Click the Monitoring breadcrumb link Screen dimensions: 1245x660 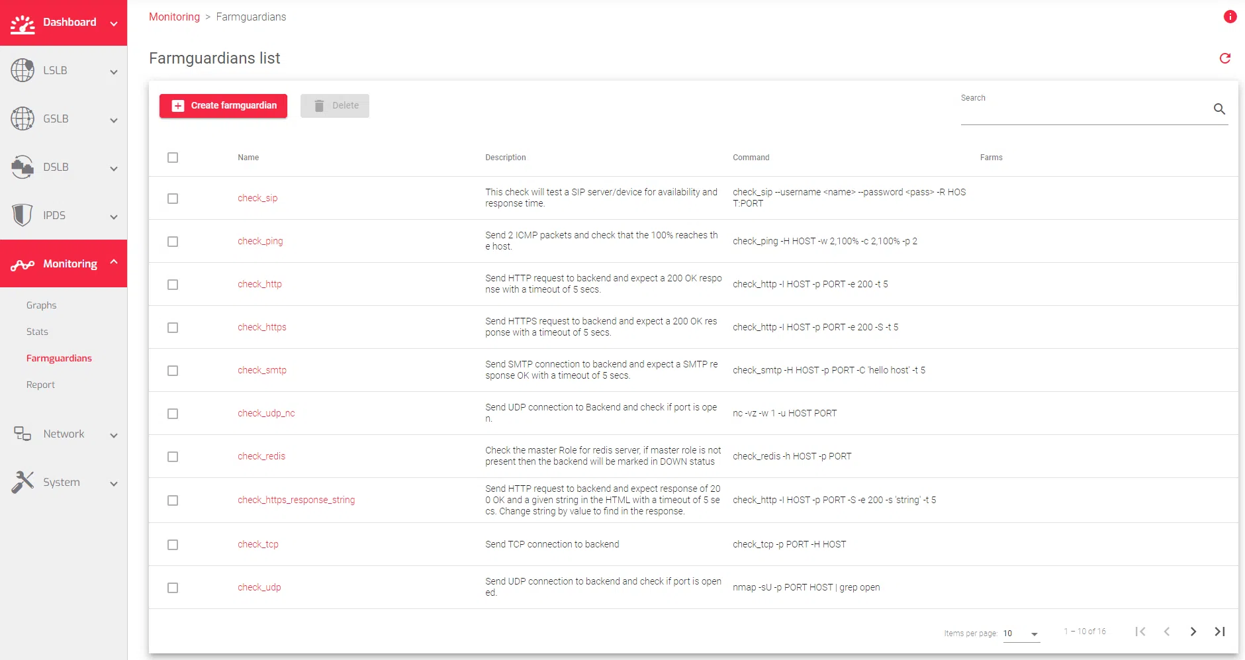[174, 17]
